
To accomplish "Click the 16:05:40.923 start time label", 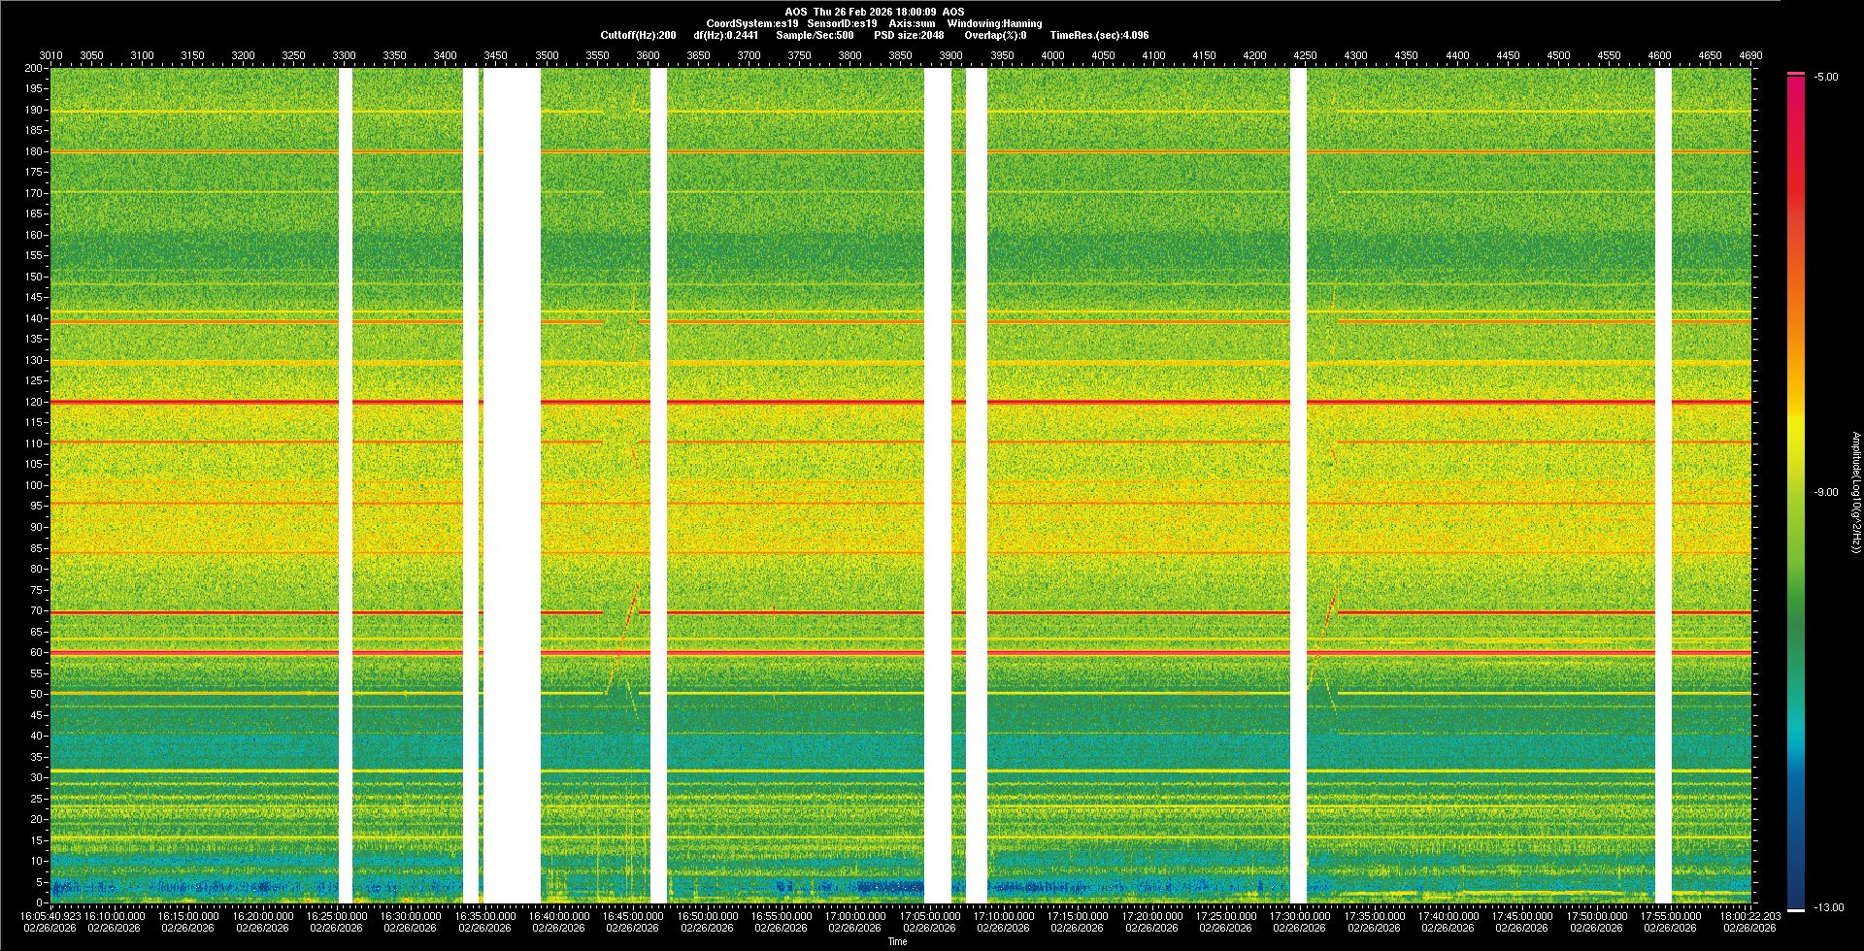I will (50, 916).
